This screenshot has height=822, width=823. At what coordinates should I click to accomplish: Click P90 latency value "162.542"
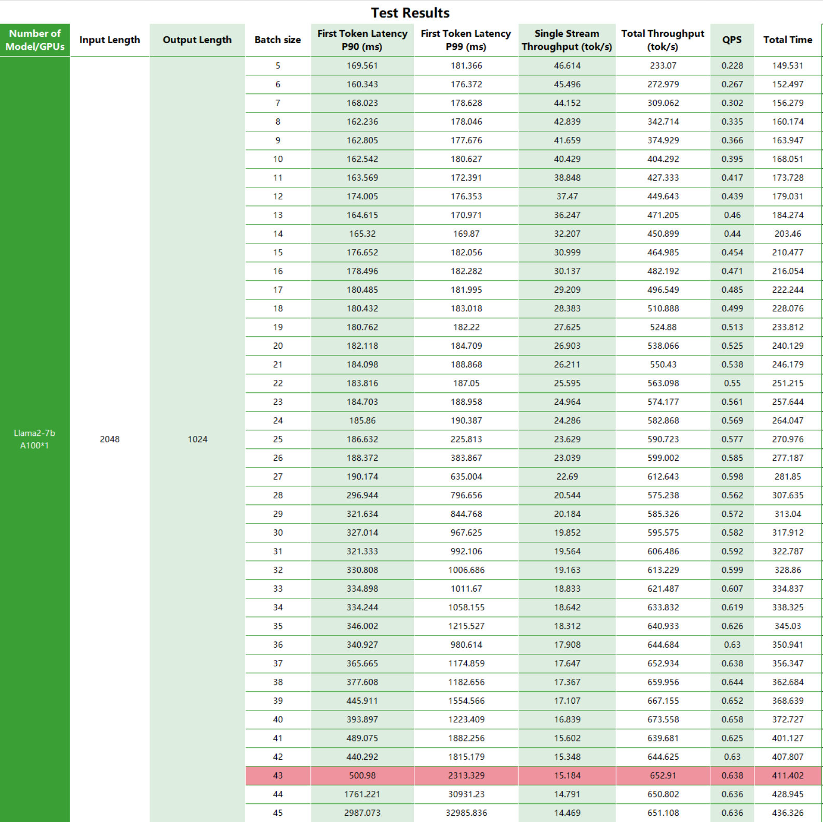(x=362, y=159)
